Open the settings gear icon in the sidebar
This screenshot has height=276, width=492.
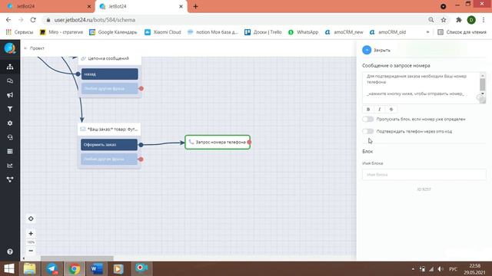click(x=10, y=123)
